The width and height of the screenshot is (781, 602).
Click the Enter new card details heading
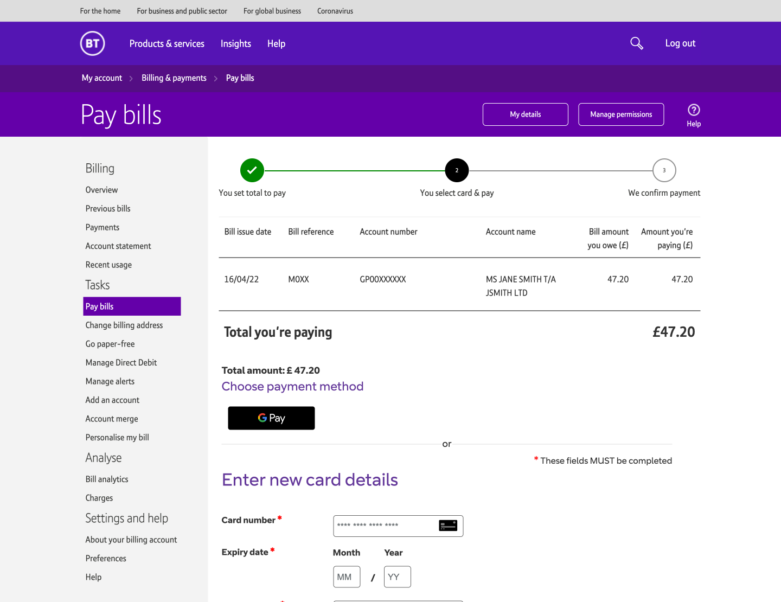(310, 480)
